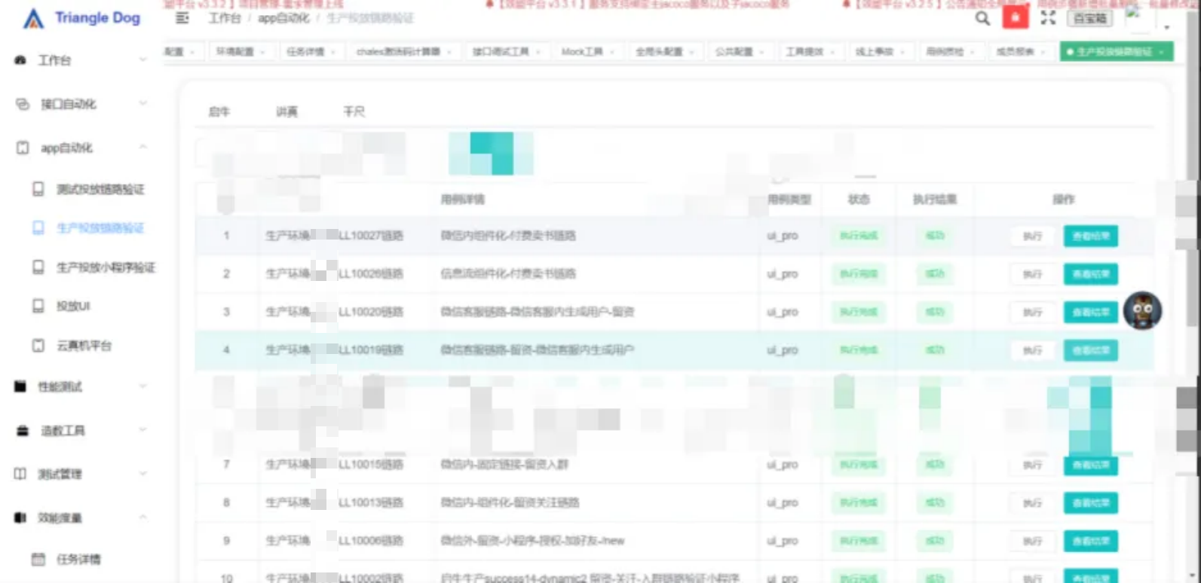
Task: Open the user profile dropdown arrow
Action: click(1166, 27)
